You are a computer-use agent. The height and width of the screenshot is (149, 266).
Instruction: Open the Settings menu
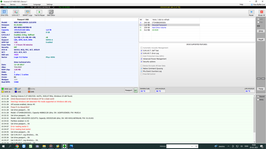(49, 5)
